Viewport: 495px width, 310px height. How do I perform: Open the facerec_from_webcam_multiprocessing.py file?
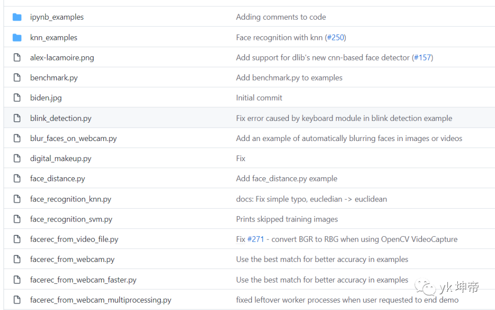[100, 300]
